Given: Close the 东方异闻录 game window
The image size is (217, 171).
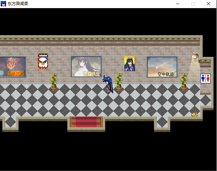Looking at the screenshot, I should tap(209, 4).
